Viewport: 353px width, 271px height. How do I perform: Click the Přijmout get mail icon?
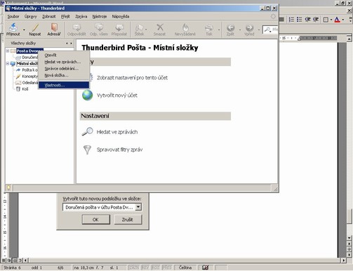(x=13, y=27)
